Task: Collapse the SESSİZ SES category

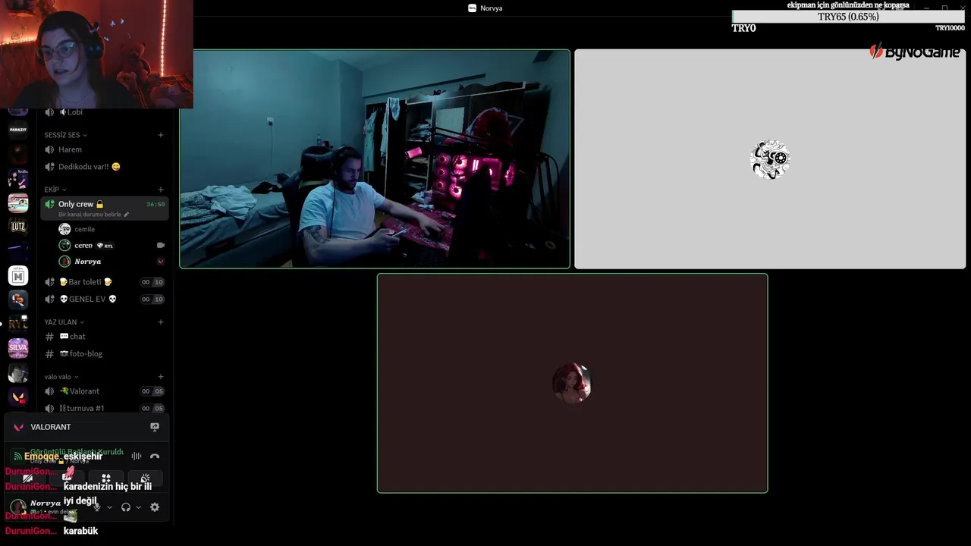Action: coord(65,135)
